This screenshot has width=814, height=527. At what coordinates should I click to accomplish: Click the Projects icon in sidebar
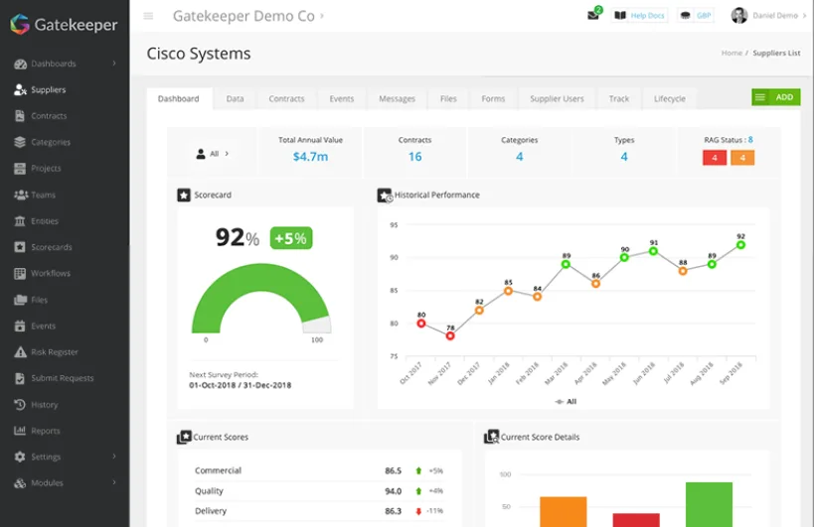point(20,169)
